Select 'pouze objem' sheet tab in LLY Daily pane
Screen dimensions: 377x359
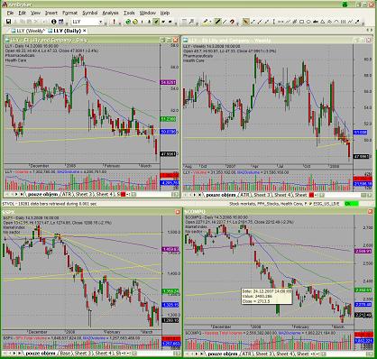click(42, 195)
